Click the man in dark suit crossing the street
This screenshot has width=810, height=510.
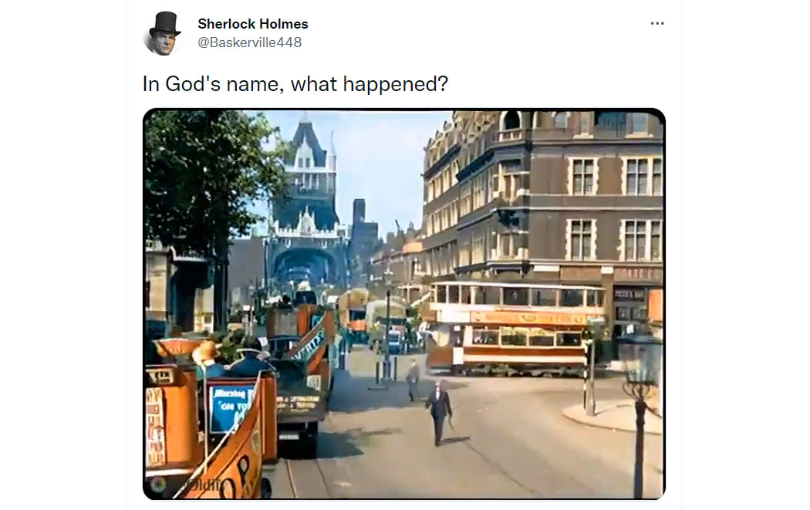(439, 414)
